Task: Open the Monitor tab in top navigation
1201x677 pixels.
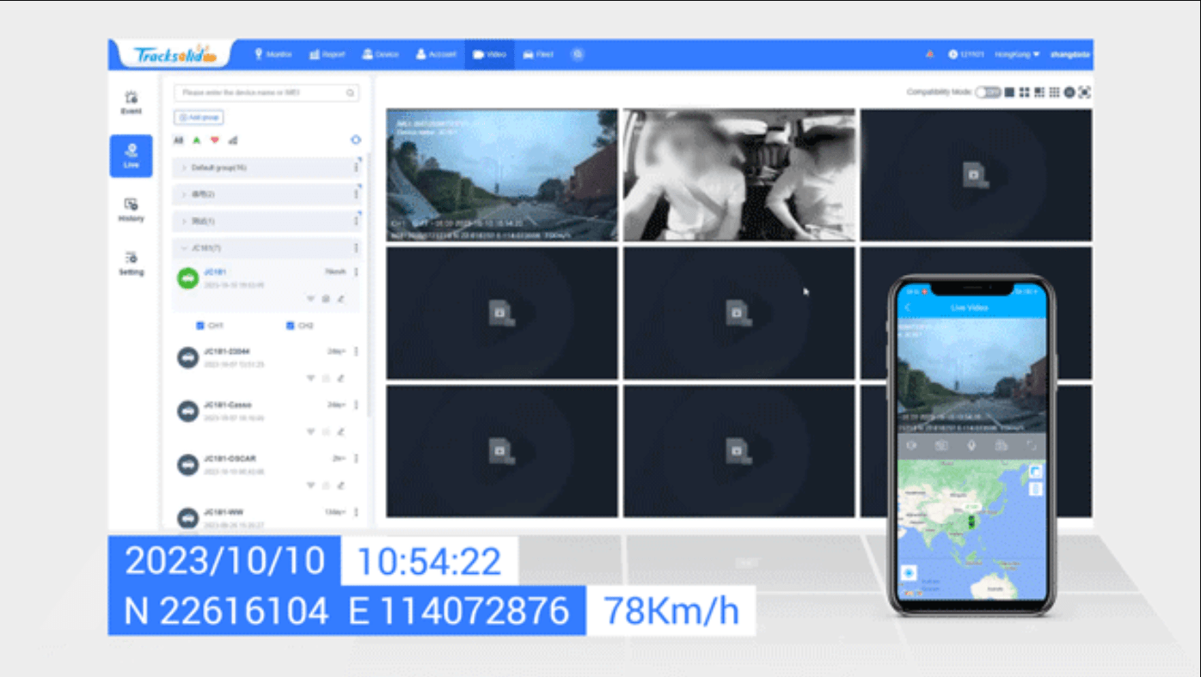Action: (x=273, y=54)
